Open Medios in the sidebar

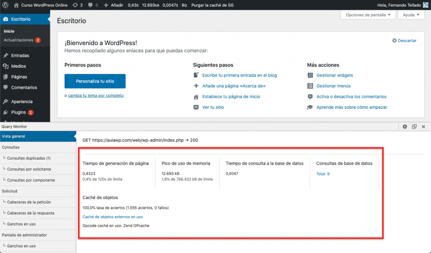[18, 66]
